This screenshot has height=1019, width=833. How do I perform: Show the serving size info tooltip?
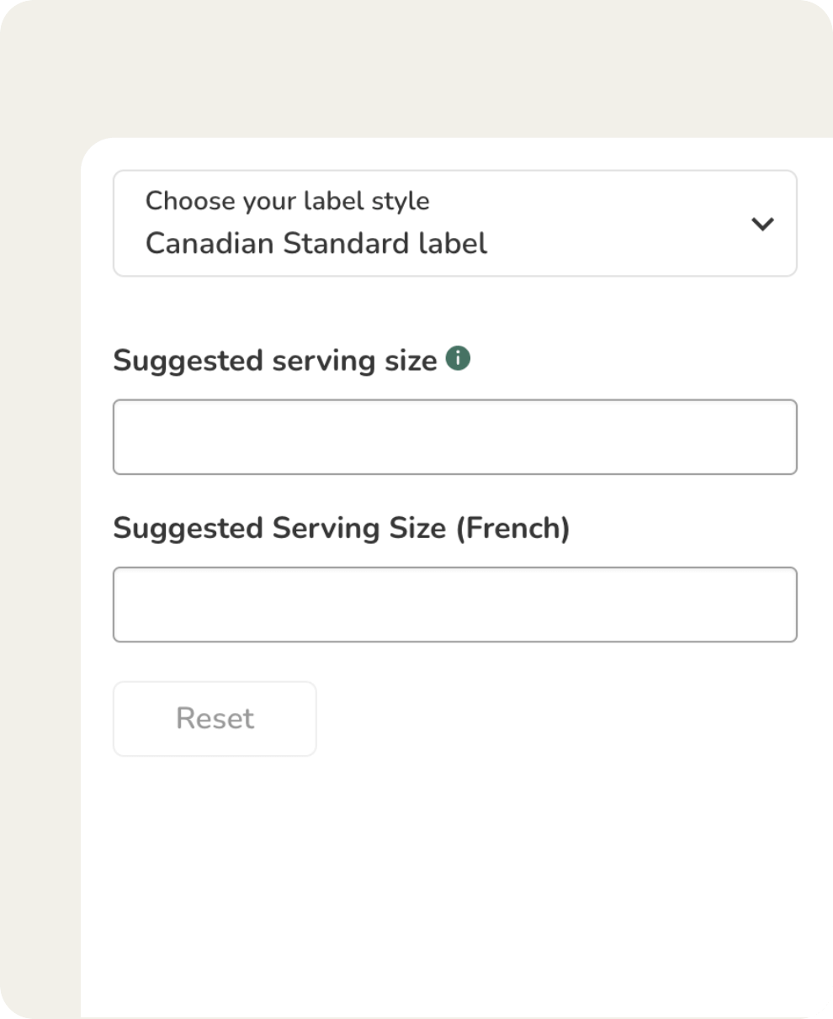[458, 359]
